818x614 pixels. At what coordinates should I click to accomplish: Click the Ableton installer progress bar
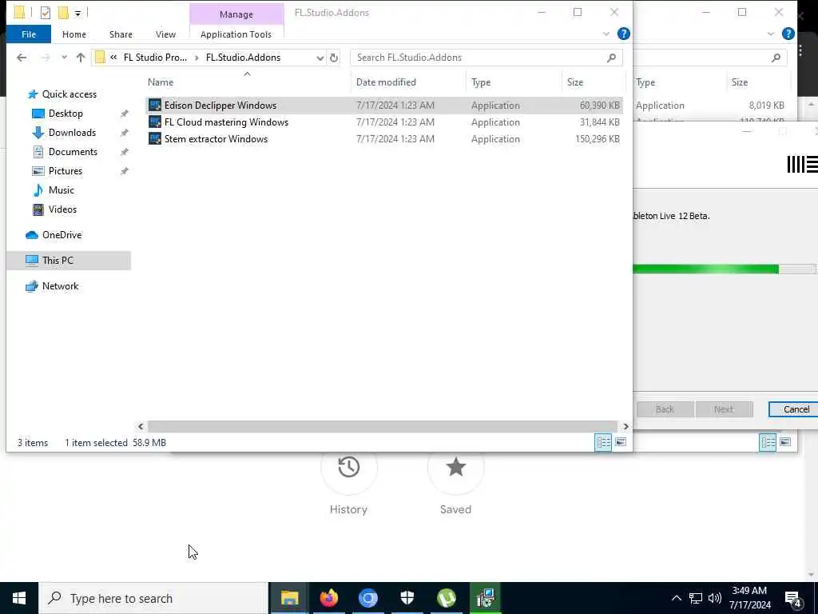pyautogui.click(x=725, y=269)
